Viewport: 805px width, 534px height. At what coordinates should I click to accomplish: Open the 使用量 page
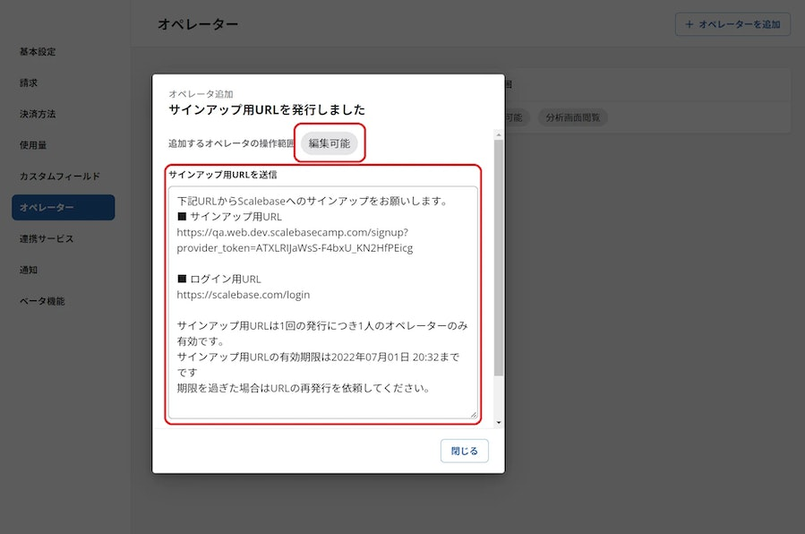click(33, 145)
